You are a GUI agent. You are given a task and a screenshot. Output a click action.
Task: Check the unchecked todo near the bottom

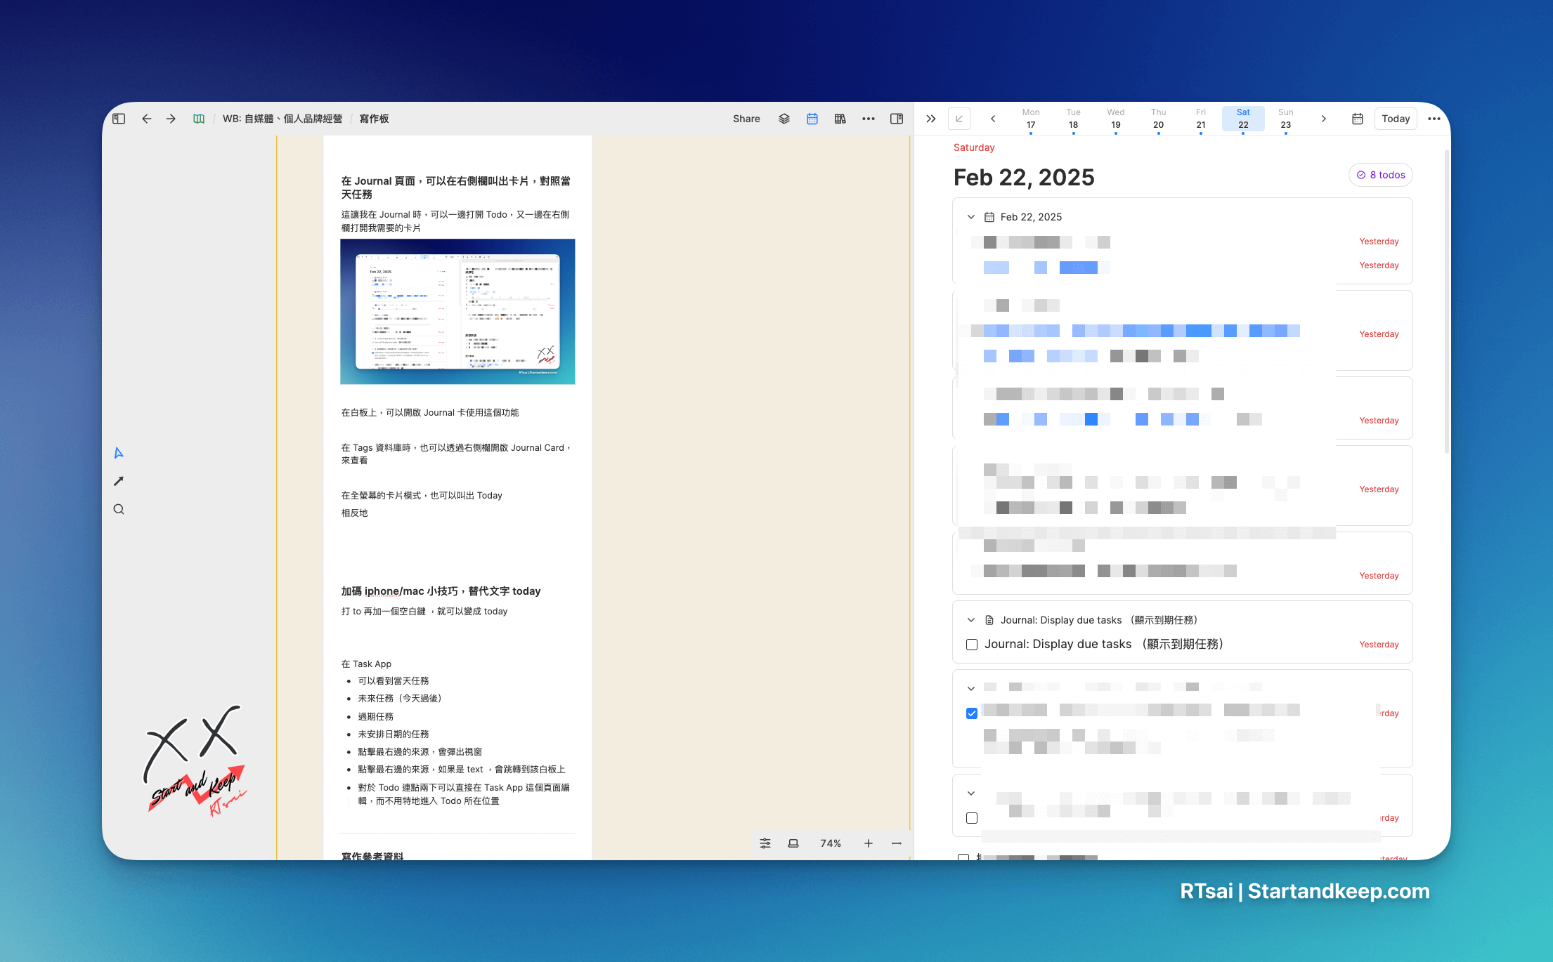(x=972, y=817)
